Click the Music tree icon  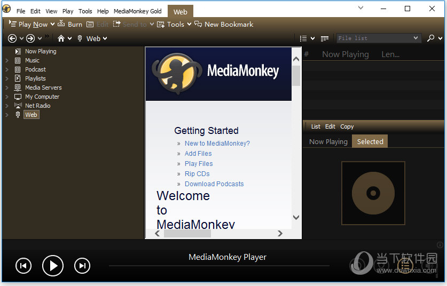point(18,60)
